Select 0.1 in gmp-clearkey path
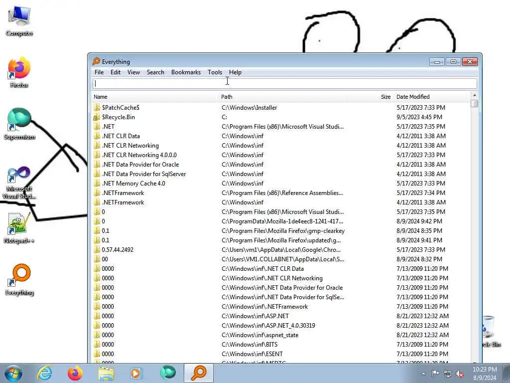The image size is (510, 383). tap(106, 230)
